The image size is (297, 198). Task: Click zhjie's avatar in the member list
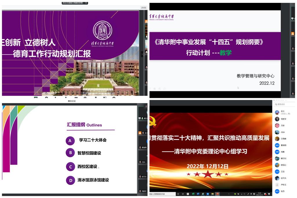[277, 132]
